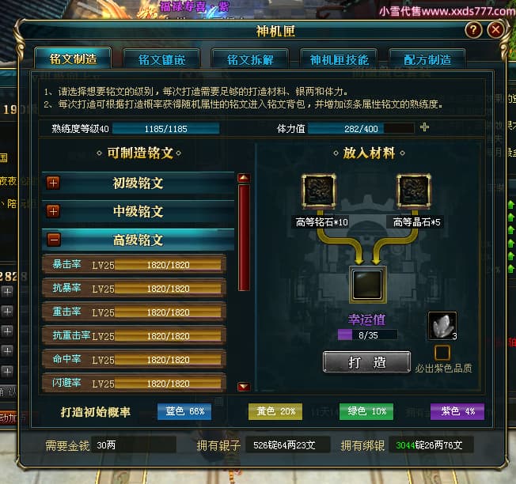Click the 高等铭石 material slot icon
This screenshot has width=516, height=484.
pyautogui.click(x=319, y=191)
